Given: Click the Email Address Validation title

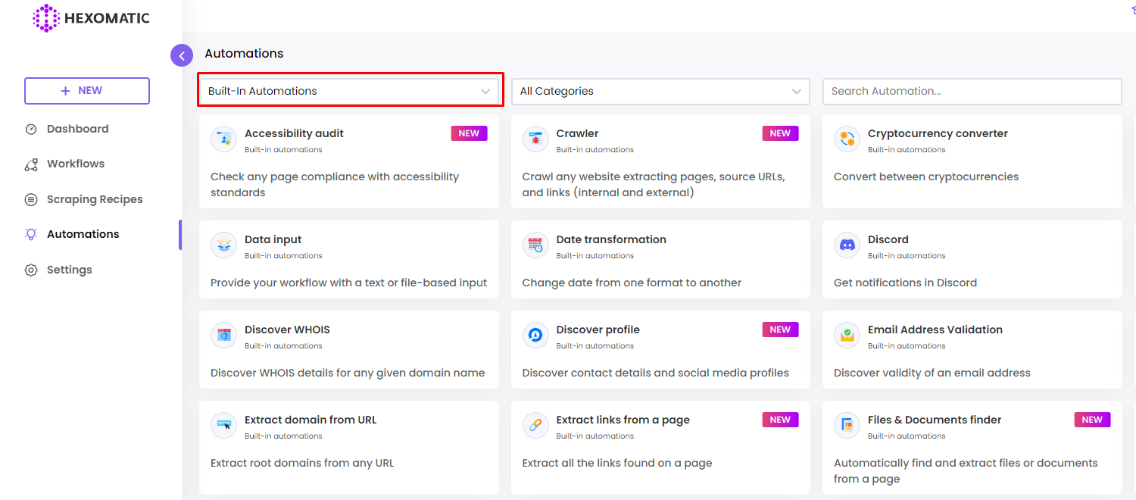Looking at the screenshot, I should point(935,330).
